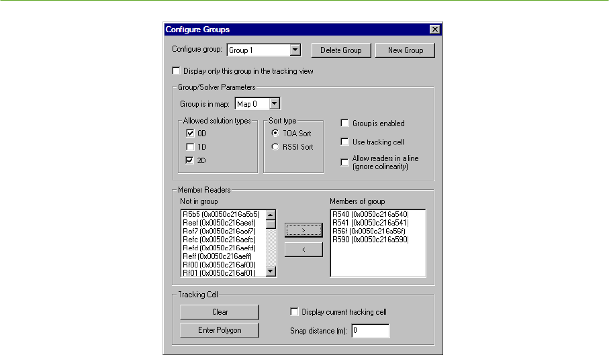Select reader Rf01 in Not in group list
Screen dimensions: 609x355
click(224, 272)
